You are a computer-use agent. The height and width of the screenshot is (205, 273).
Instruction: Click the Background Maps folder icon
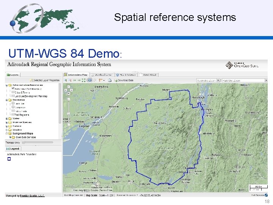click(x=10, y=134)
